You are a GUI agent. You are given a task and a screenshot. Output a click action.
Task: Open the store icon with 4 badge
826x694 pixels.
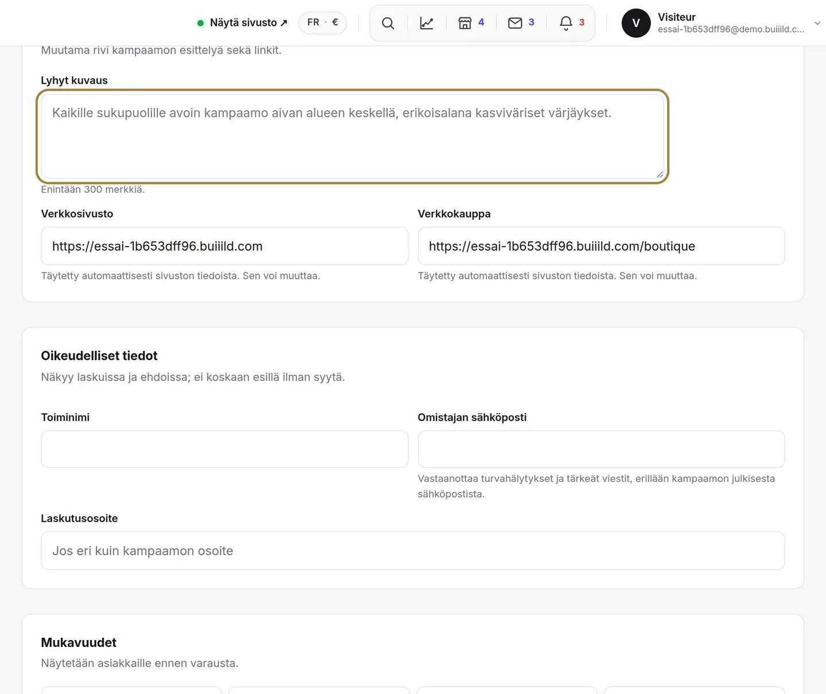[472, 23]
